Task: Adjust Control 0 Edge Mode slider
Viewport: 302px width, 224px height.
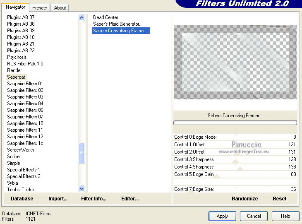Action: [x=235, y=137]
